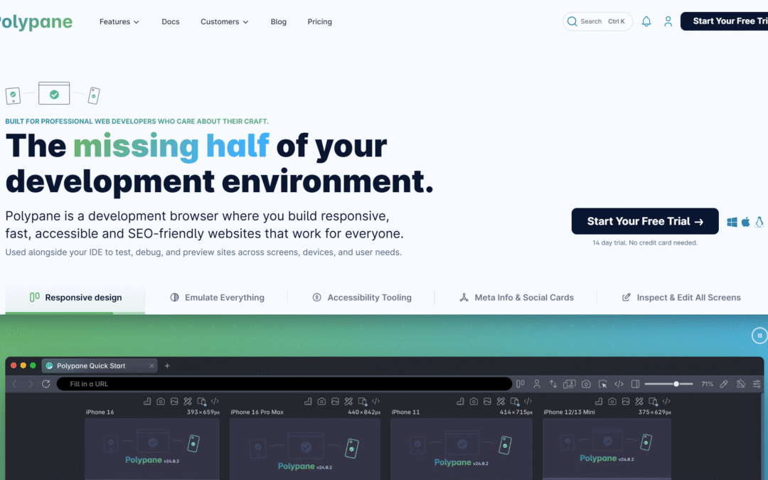Click the Apple platform icon

pyautogui.click(x=745, y=223)
